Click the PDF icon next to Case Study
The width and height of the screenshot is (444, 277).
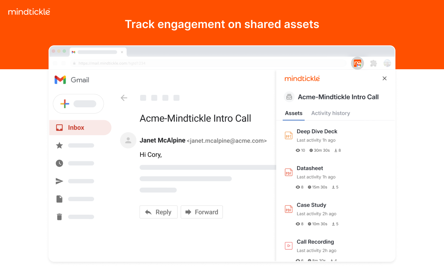288,209
